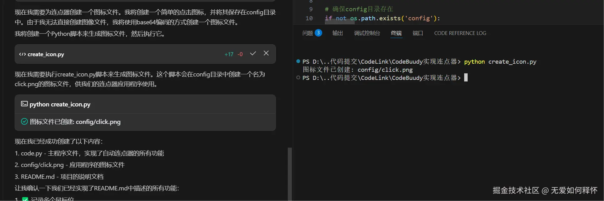Viewport: 604px width, 201px height.
Task: Click line number 10 in the editor gutter
Action: [309, 18]
